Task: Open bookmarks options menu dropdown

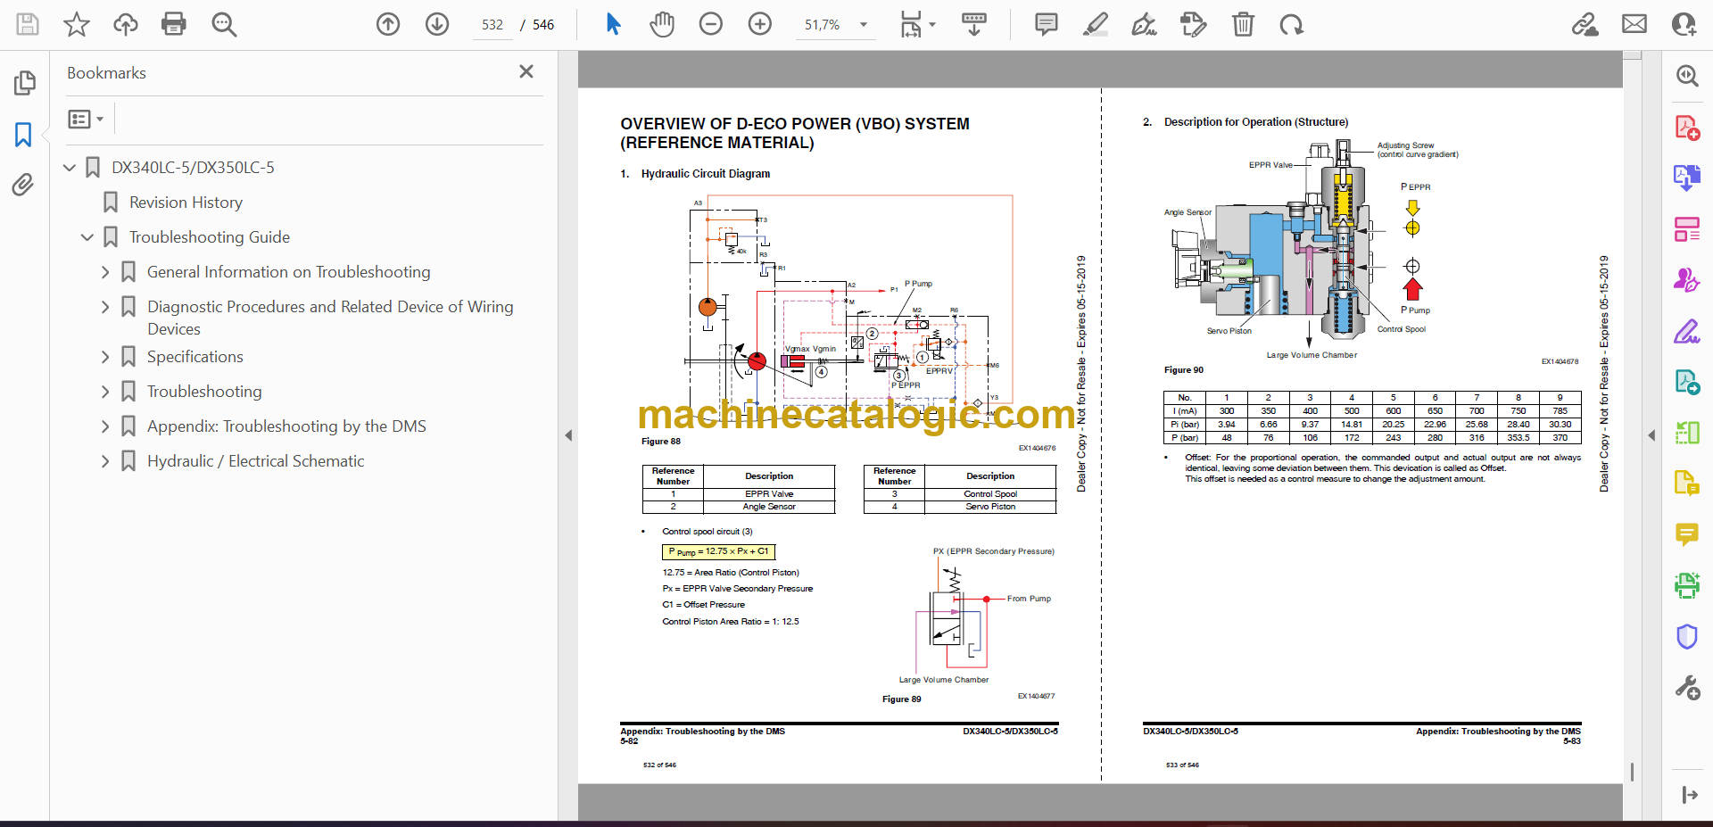Action: tap(86, 119)
